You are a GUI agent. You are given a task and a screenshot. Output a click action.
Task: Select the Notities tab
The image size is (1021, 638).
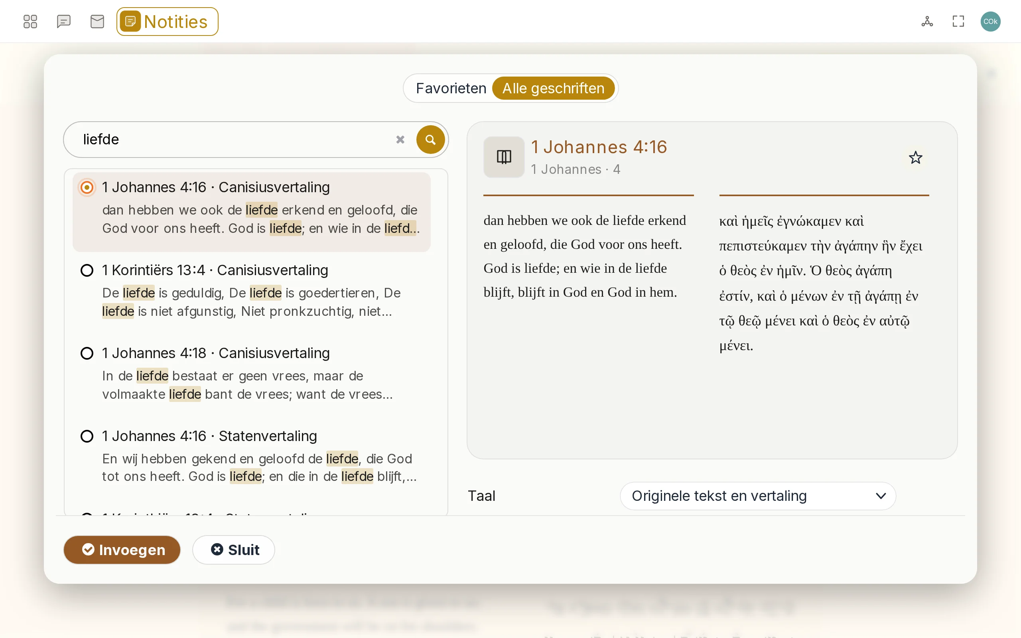[168, 22]
